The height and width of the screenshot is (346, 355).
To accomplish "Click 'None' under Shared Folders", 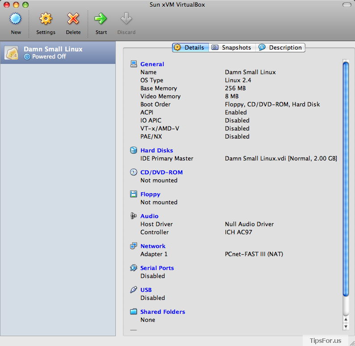I will [x=148, y=320].
